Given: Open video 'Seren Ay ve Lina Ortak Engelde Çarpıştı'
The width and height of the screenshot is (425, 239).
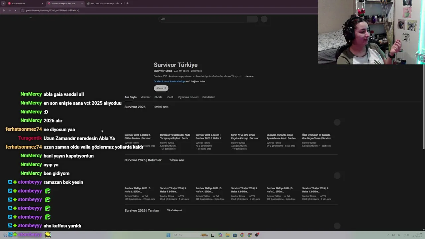Looking at the screenshot, I should click(245, 136).
